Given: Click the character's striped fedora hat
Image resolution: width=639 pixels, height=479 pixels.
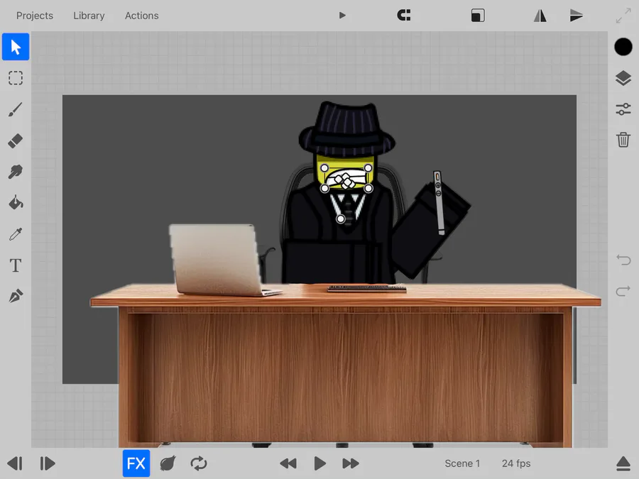Looking at the screenshot, I should (346, 130).
